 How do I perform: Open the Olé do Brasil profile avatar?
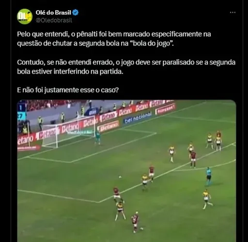pos(25,16)
